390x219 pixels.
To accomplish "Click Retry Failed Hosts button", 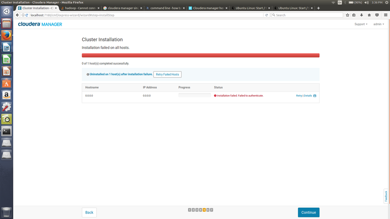I will pos(167,74).
